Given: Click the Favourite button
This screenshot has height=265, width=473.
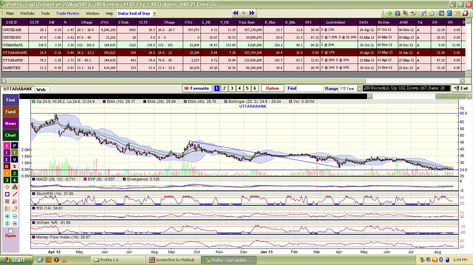Looking at the screenshot, I should point(197,88).
